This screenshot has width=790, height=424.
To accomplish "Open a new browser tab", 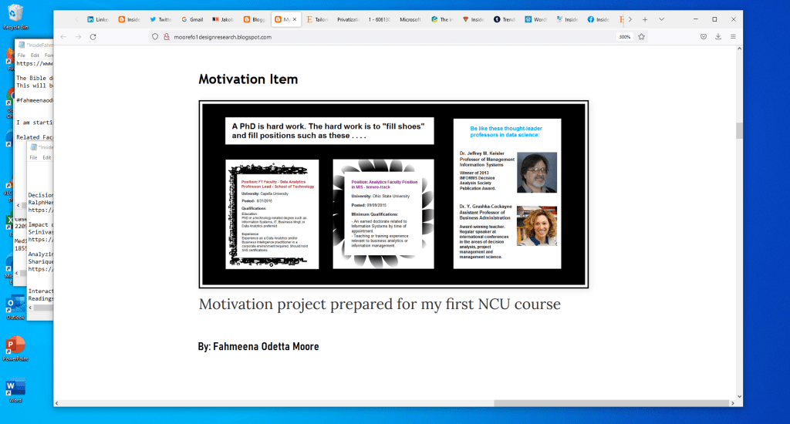I will (x=645, y=19).
